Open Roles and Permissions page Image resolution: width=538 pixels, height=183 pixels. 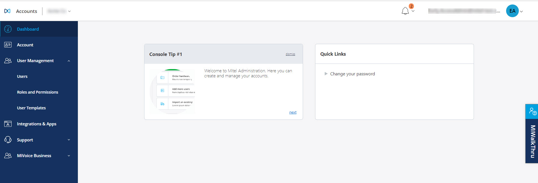(38, 92)
